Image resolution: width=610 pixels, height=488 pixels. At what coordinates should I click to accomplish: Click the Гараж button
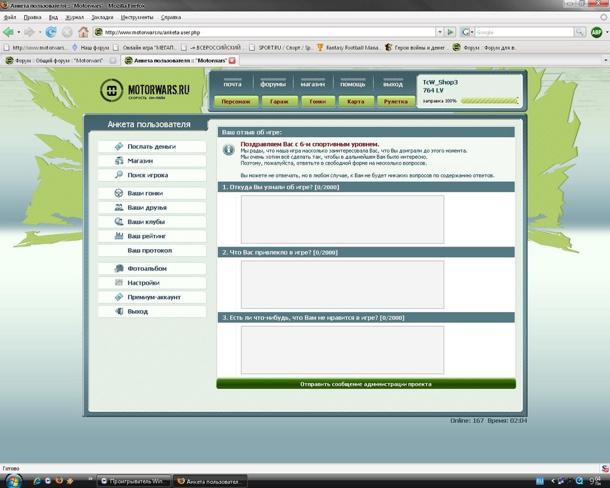pyautogui.click(x=279, y=102)
